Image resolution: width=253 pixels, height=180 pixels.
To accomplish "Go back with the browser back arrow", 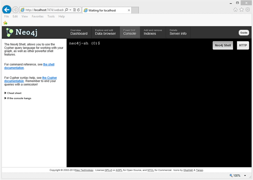I will (x=7, y=10).
